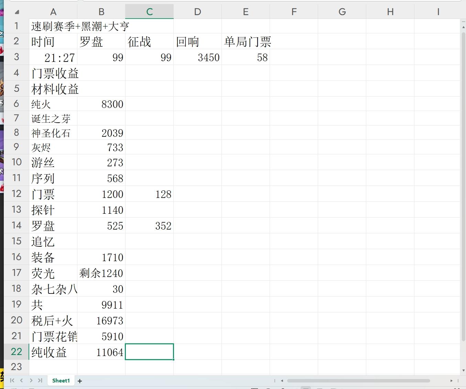This screenshot has height=389, width=466.
Task: Select column C header
Action: 149,12
